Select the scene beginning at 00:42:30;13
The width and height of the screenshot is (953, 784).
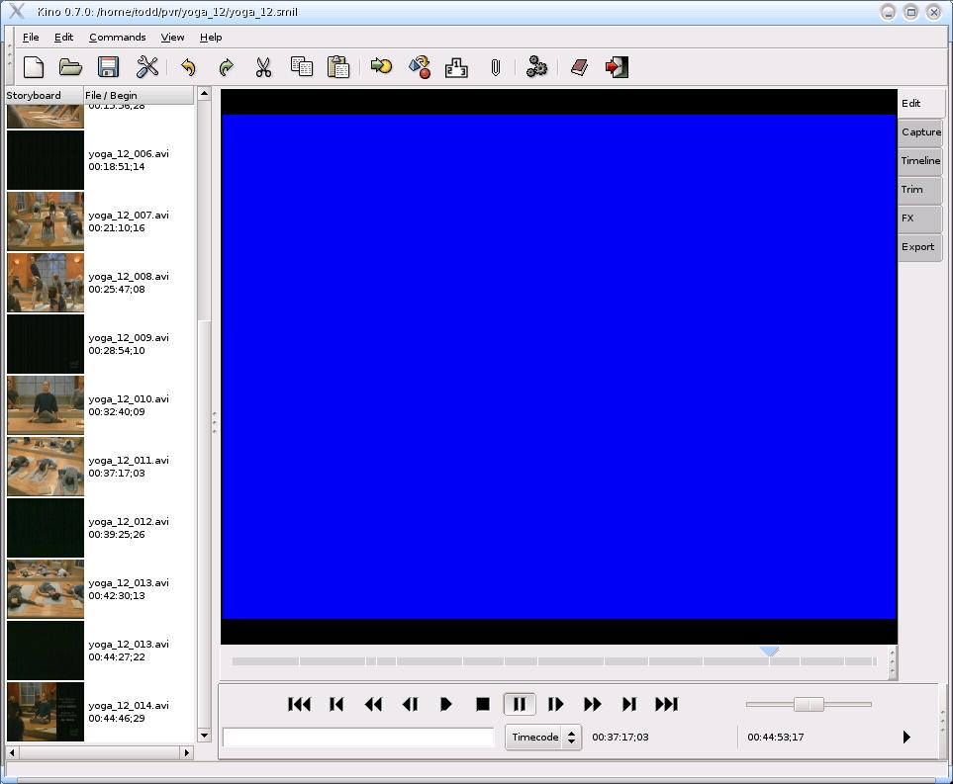[x=100, y=589]
